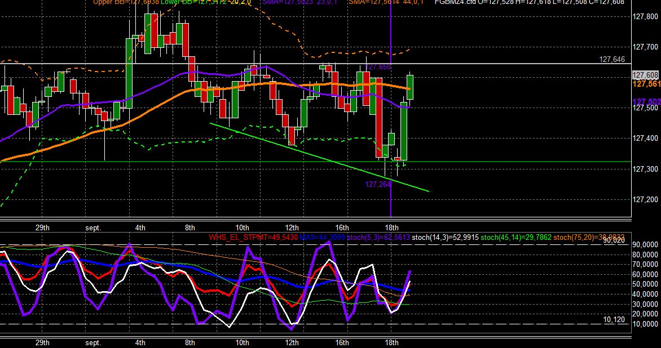This screenshot has height=348, width=661.
Task: Click the 127,200 price axis label
Action: [646, 199]
